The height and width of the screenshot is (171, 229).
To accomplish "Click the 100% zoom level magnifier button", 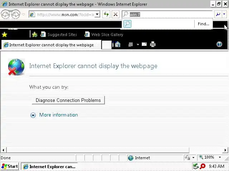I will [x=208, y=157].
